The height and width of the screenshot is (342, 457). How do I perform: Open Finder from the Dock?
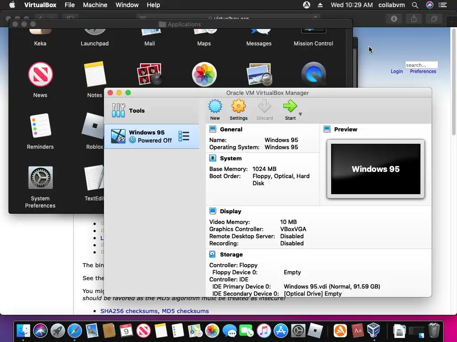pyautogui.click(x=23, y=330)
